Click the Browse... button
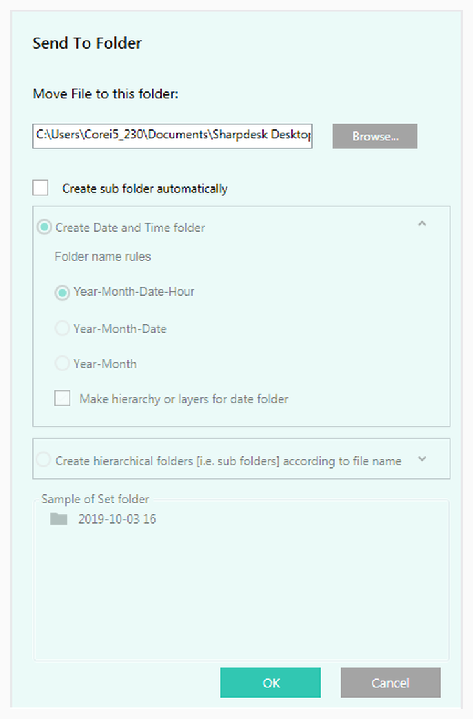The width and height of the screenshot is (473, 719). (x=375, y=136)
